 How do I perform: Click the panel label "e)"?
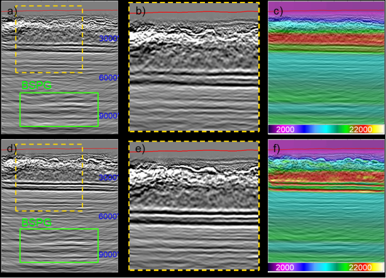(140, 150)
